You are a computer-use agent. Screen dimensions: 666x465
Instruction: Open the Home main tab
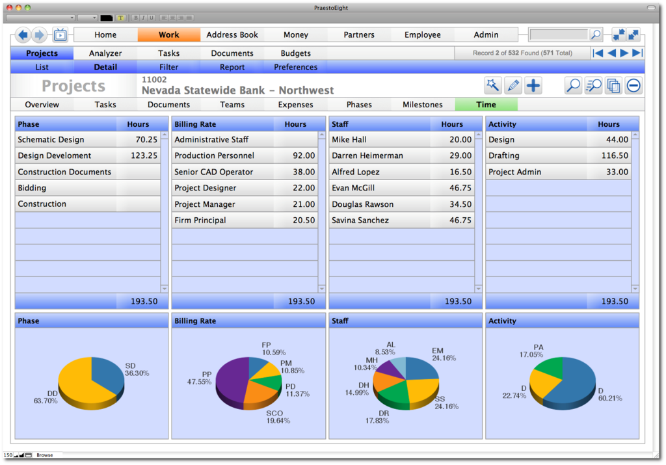pos(105,35)
